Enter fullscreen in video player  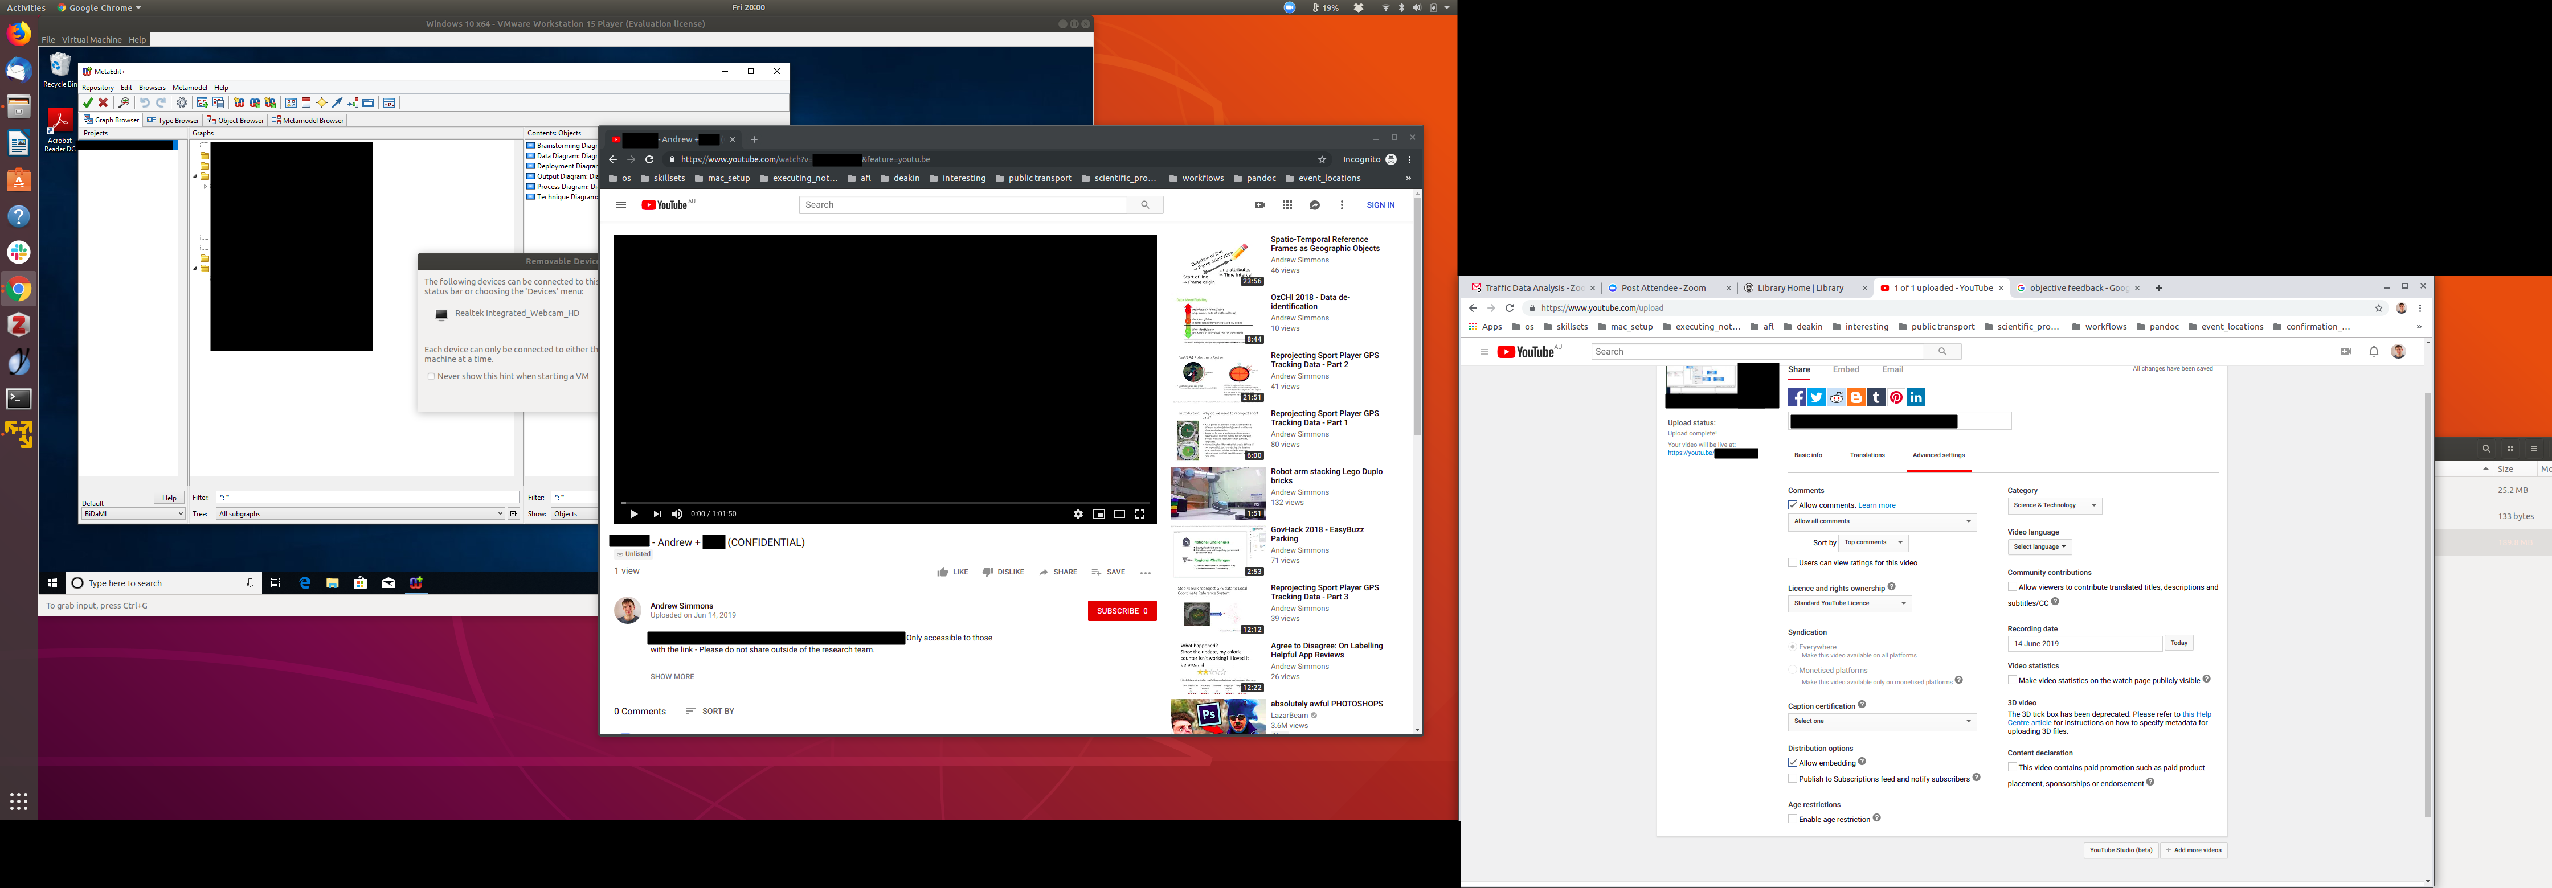(1139, 514)
